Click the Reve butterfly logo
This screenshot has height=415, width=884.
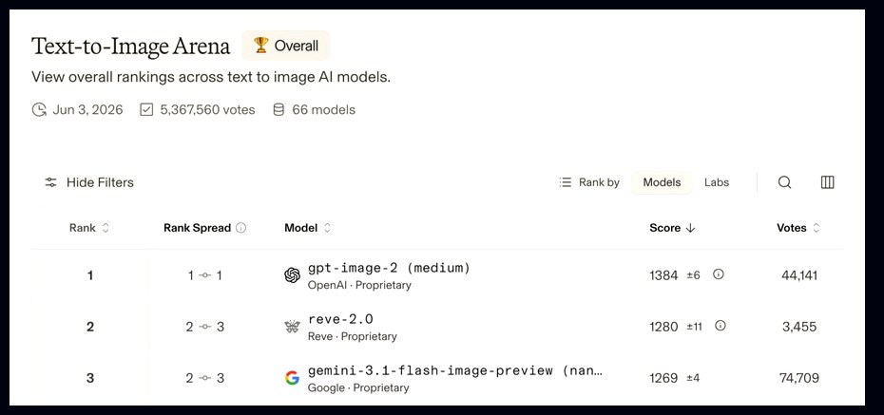pyautogui.click(x=292, y=327)
